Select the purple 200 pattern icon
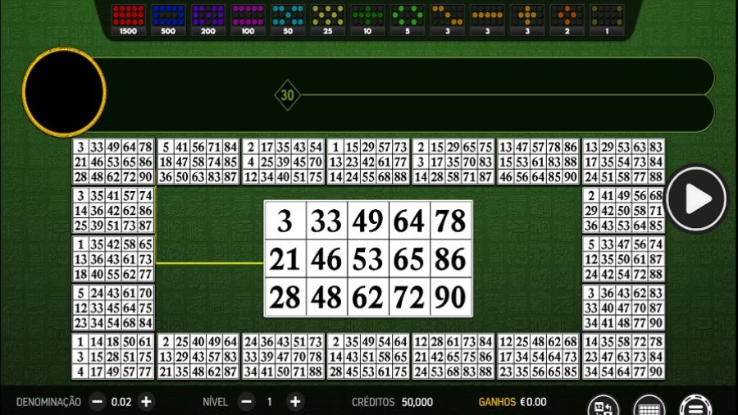The image size is (738, 415). (x=208, y=21)
